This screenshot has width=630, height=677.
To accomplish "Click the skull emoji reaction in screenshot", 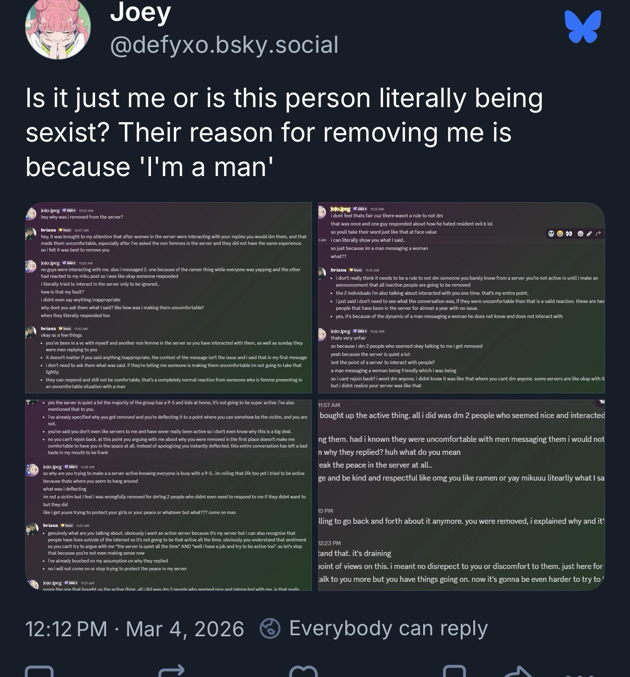I will [x=551, y=234].
